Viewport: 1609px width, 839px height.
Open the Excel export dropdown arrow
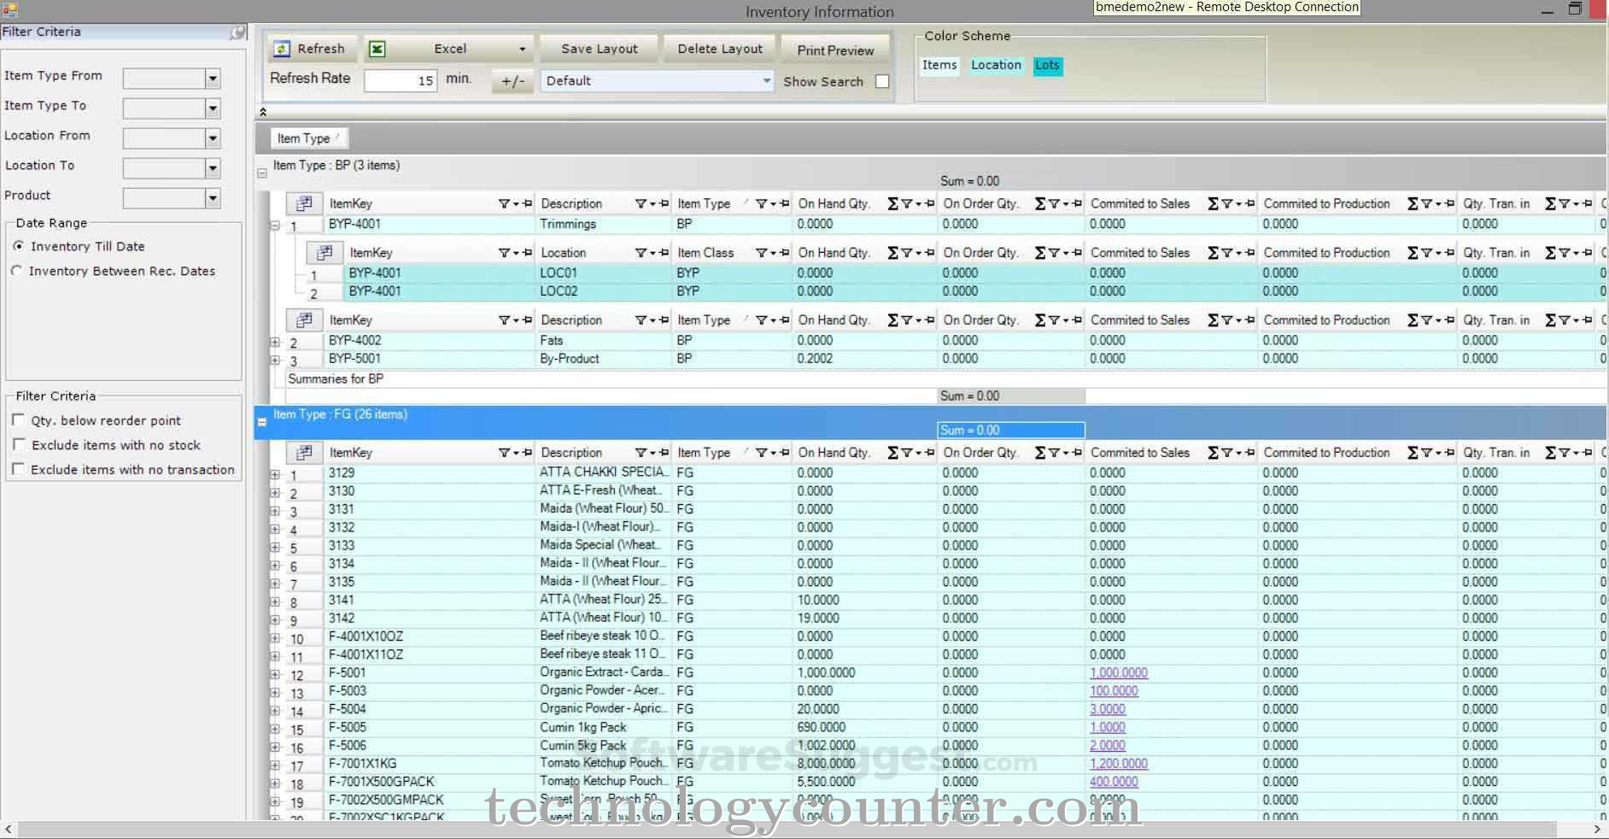point(522,50)
